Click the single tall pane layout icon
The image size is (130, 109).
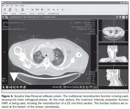coord(23,9)
